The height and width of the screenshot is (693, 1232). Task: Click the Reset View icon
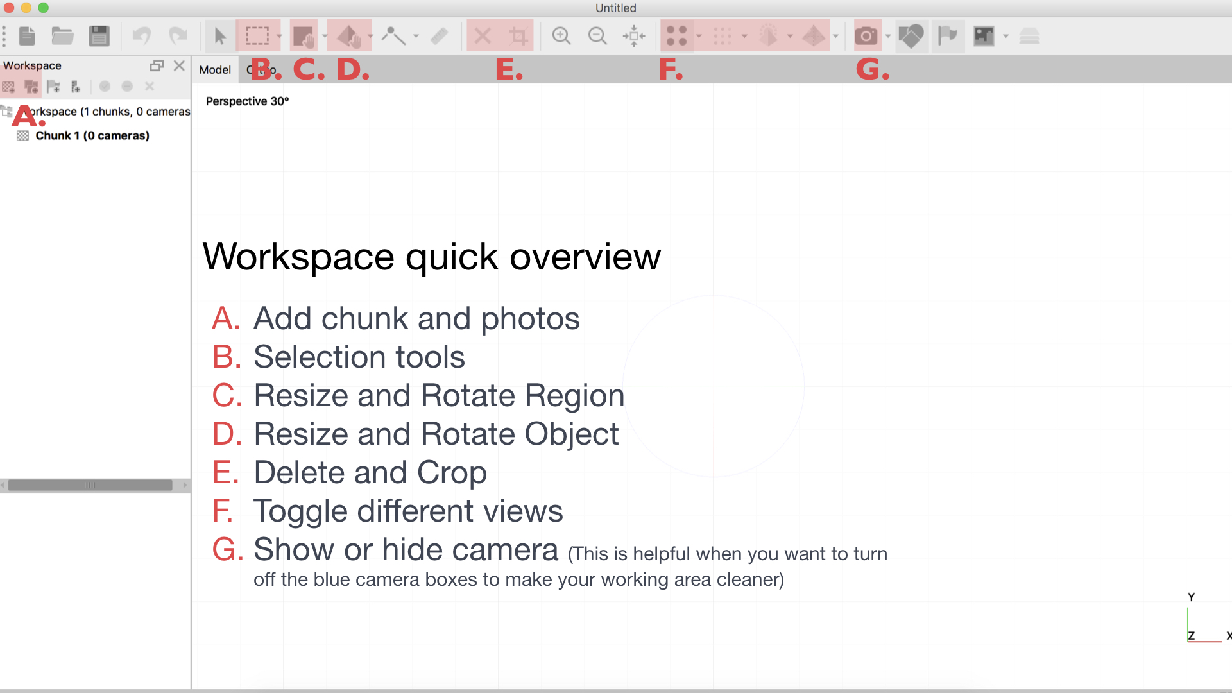point(634,36)
